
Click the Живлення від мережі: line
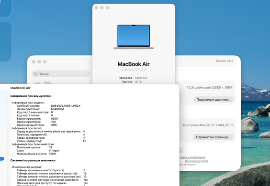(x=27, y=167)
